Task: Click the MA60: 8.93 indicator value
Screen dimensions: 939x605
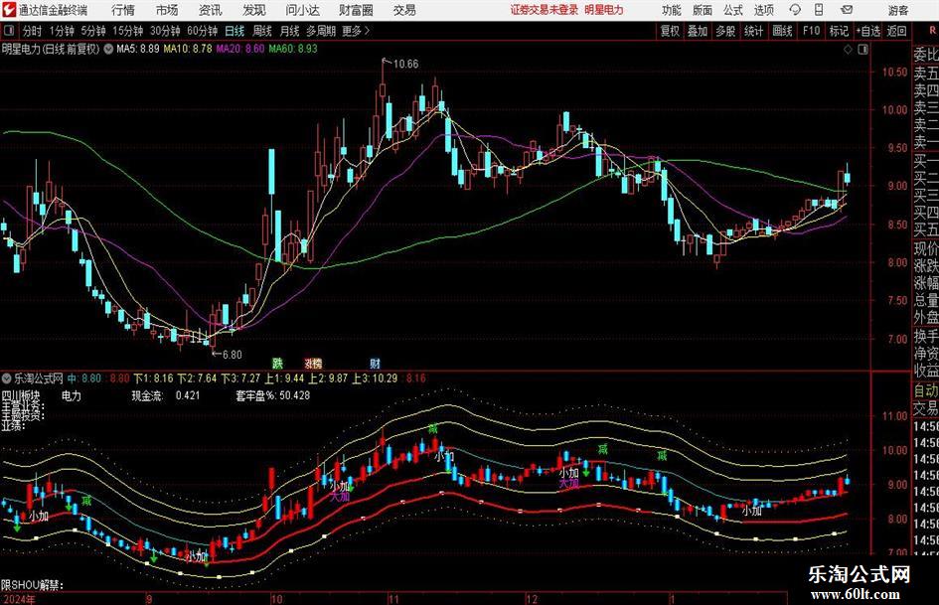Action: (x=293, y=49)
